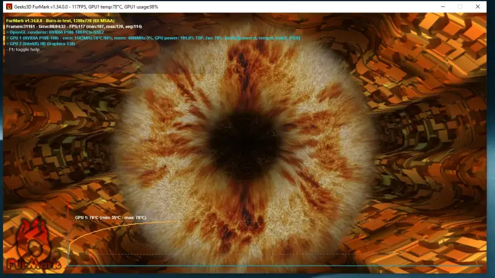Close the FurMark burn-in test window
The image size is (495, 278).
(478, 7)
